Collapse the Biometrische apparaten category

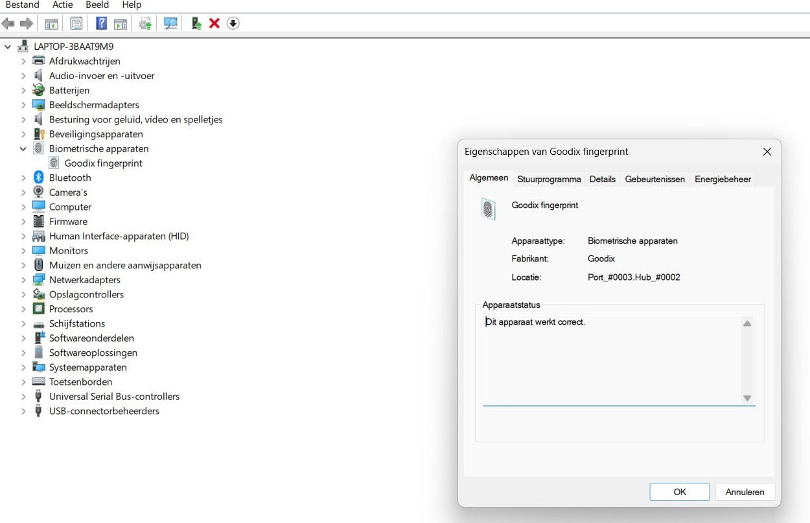[23, 148]
